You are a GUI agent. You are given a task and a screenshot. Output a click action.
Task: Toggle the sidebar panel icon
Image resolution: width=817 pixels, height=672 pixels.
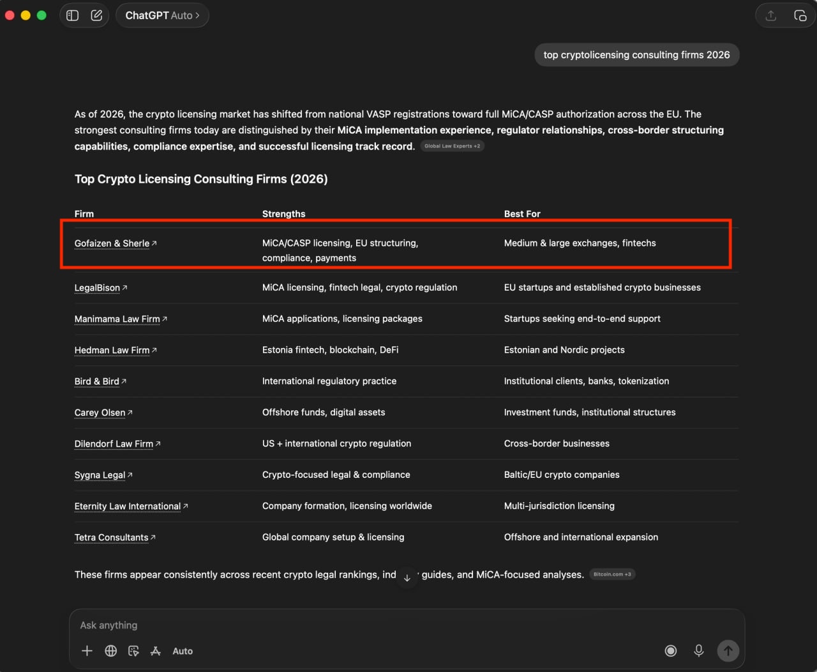pos(73,15)
